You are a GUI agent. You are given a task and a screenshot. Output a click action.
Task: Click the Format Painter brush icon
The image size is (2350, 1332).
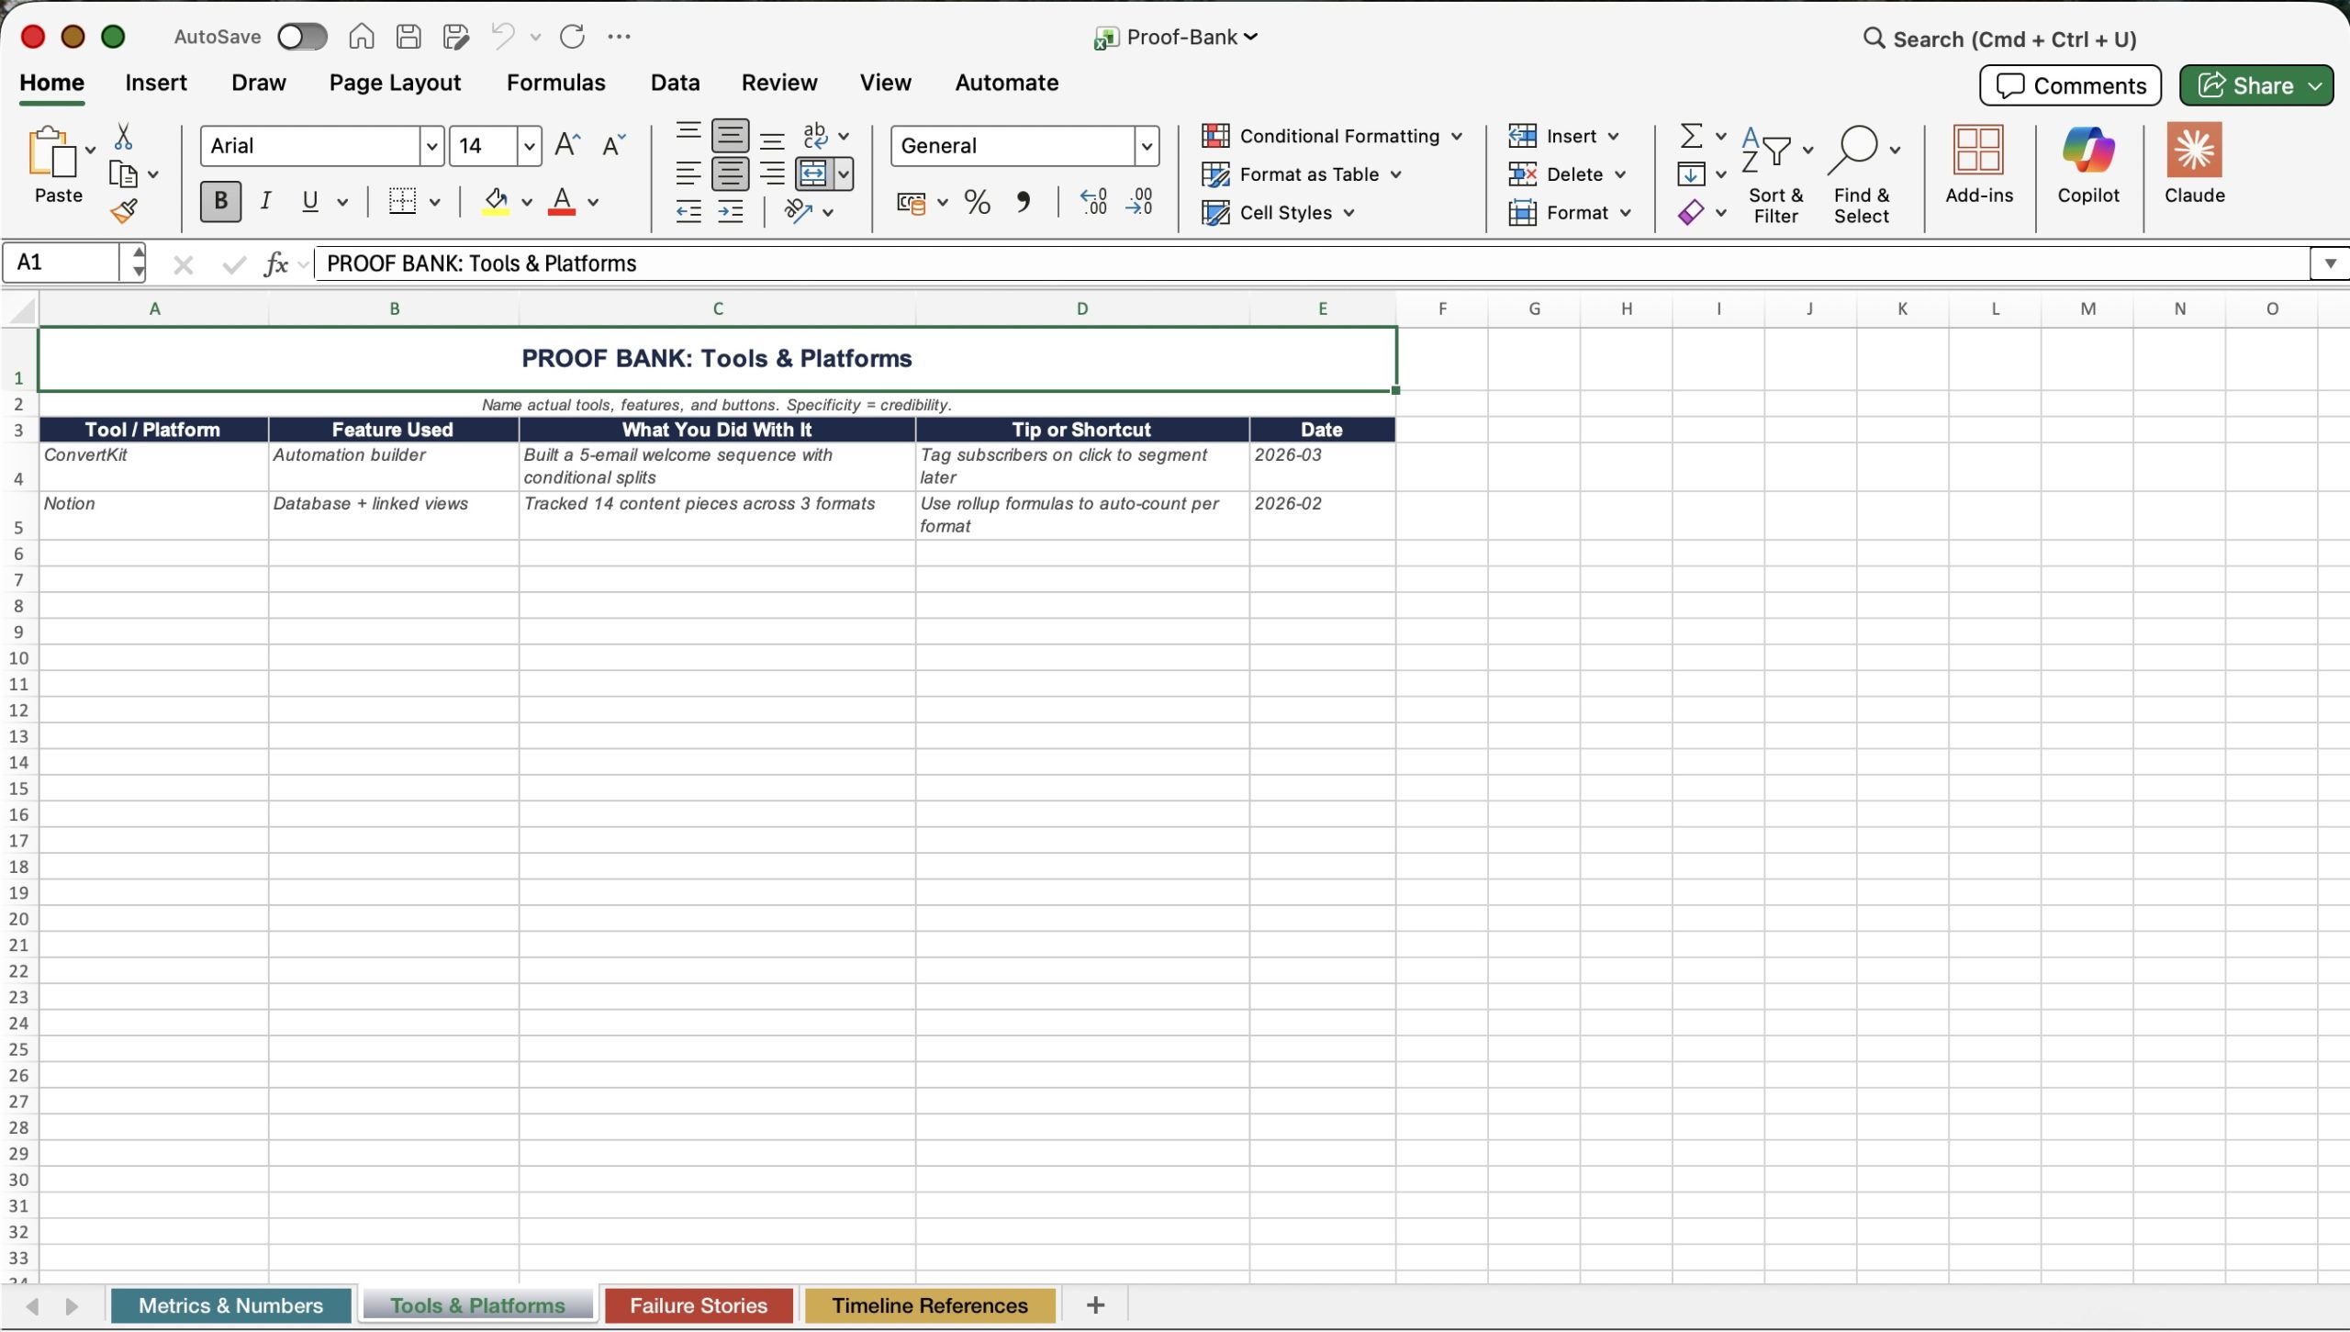click(124, 212)
